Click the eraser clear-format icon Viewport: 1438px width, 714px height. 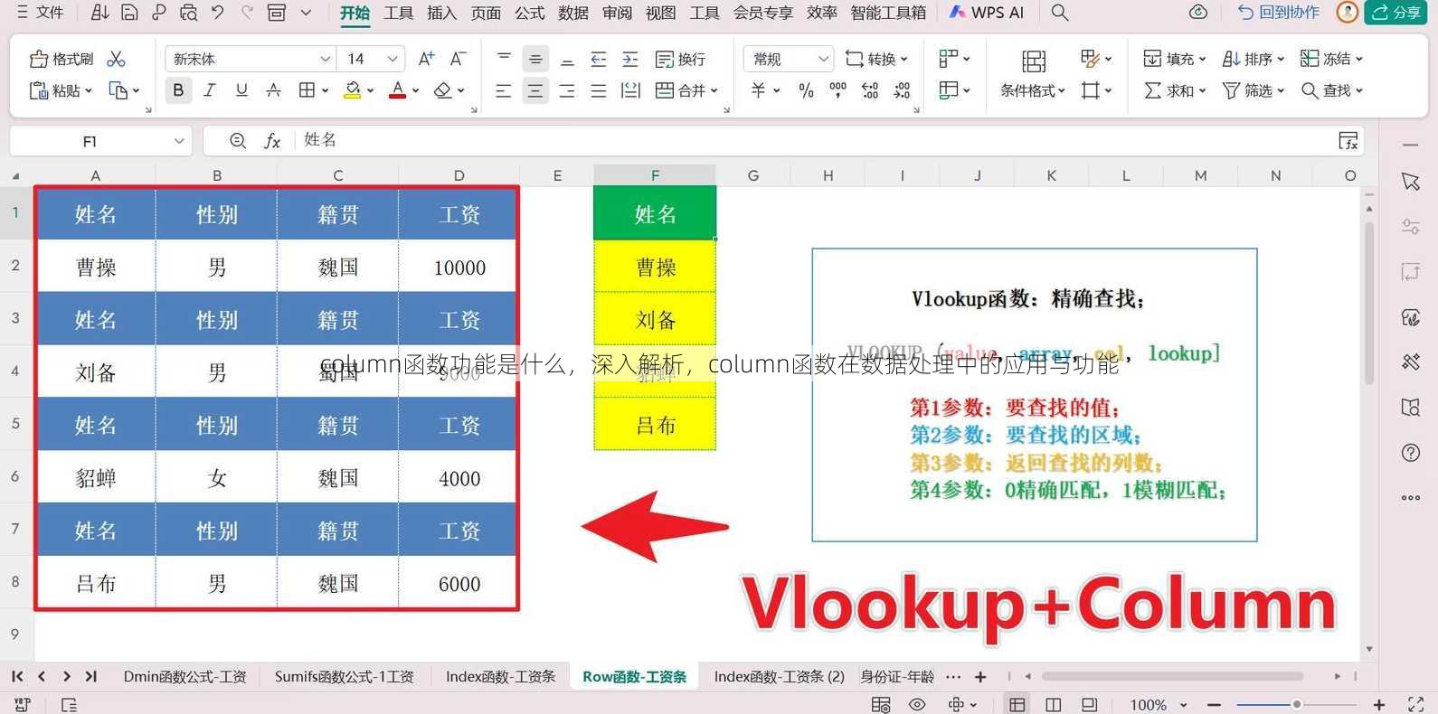(442, 90)
